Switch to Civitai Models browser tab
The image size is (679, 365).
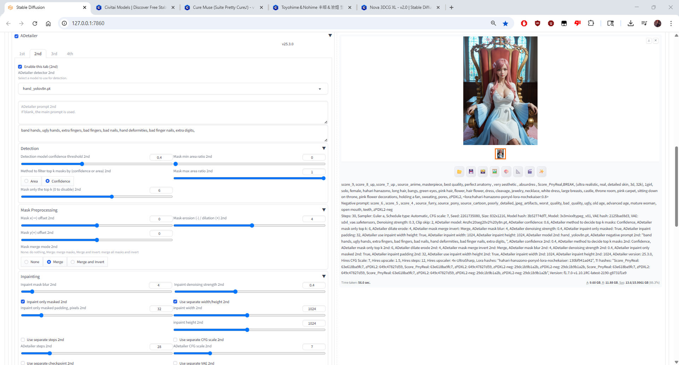[x=135, y=7]
